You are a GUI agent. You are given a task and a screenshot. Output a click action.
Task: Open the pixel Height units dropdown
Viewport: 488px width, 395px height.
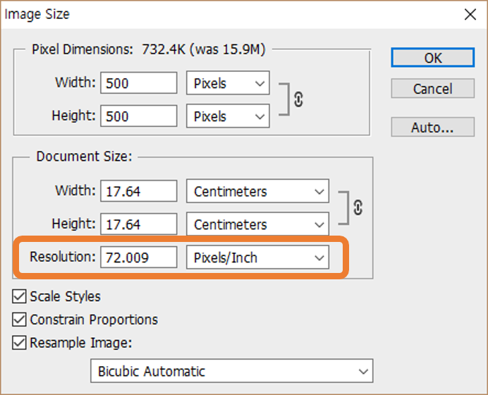228,116
